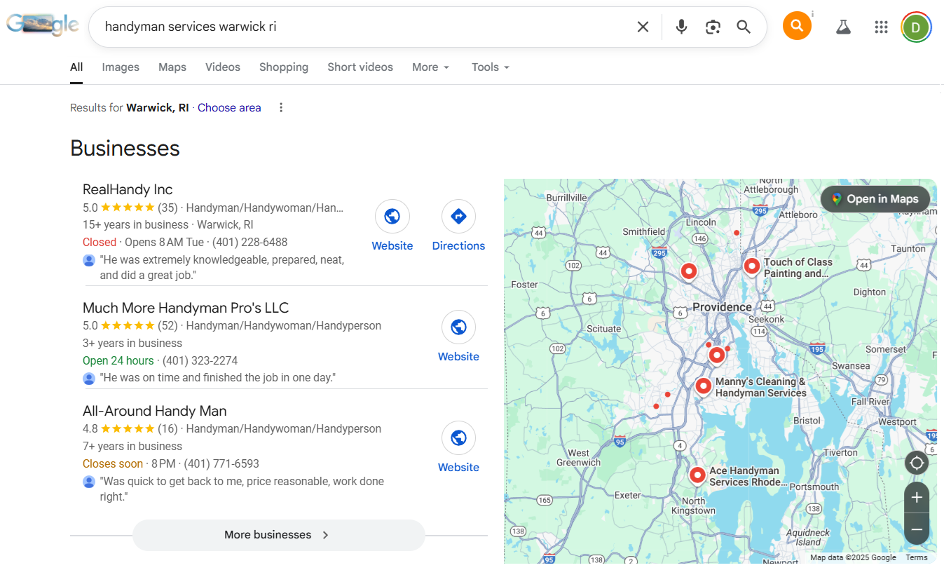Open the Google apps grid
The height and width of the screenshot is (570, 944).
[x=881, y=26]
